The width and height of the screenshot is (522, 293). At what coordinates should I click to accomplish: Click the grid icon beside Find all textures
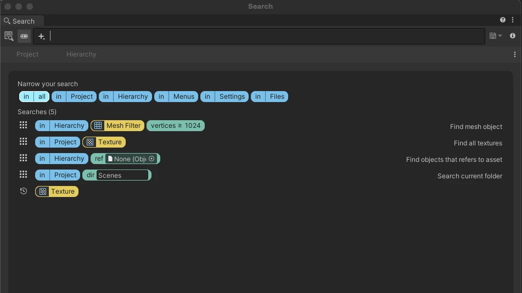point(23,142)
